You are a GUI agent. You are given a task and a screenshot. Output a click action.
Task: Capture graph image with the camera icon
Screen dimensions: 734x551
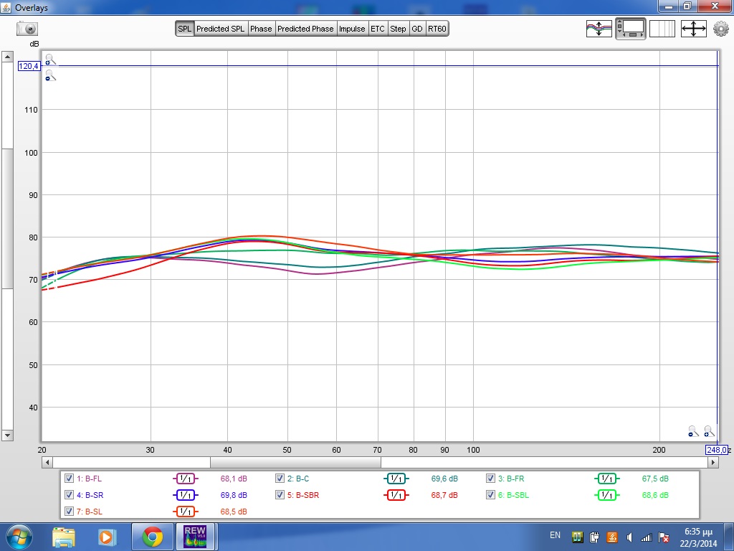(27, 29)
